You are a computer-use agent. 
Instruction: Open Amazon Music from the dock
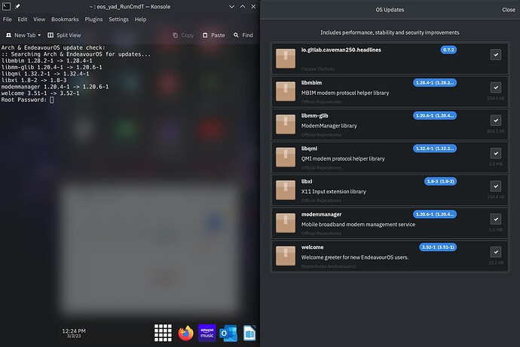207,333
